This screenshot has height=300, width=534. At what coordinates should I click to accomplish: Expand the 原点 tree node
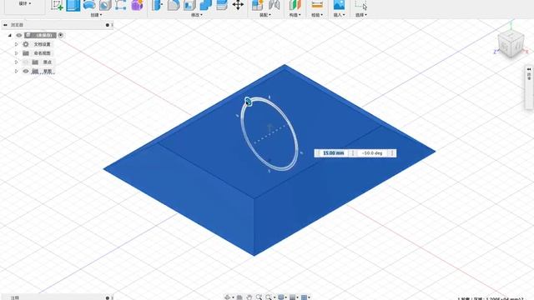click(16, 62)
